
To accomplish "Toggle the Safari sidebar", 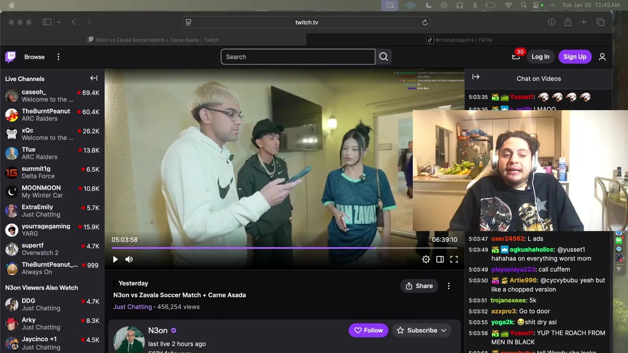I will 47,22.
